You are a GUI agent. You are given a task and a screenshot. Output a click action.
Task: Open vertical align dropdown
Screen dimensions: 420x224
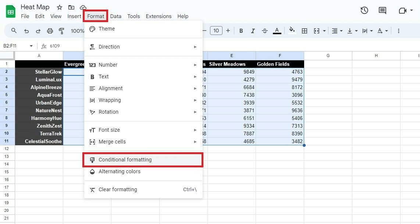coord(352,31)
